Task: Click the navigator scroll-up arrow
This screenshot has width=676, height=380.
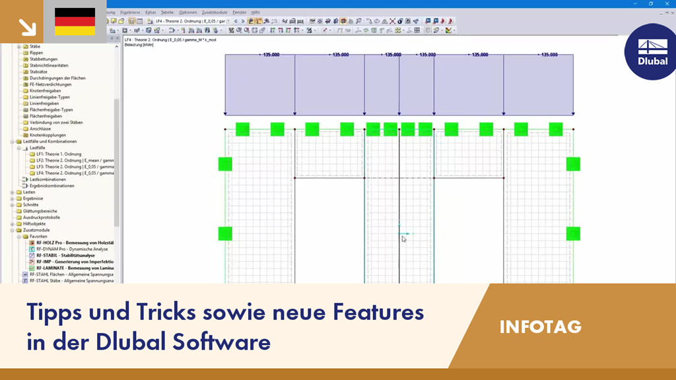Action: pyautogui.click(x=116, y=47)
